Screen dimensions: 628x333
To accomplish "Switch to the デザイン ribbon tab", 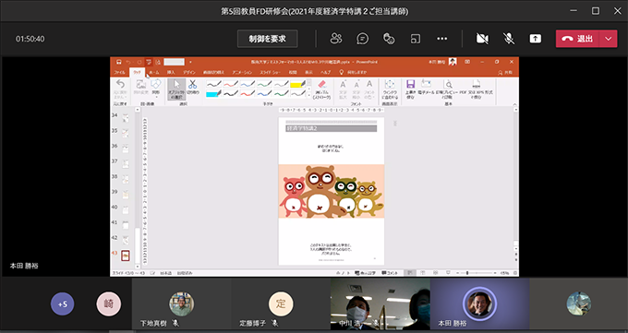I will [189, 73].
